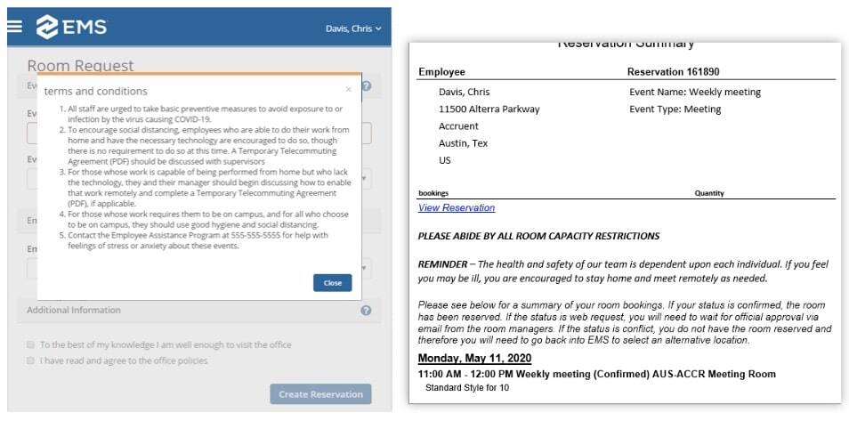Select the Additional Information section header
Screen dimensions: 849x421
74,311
